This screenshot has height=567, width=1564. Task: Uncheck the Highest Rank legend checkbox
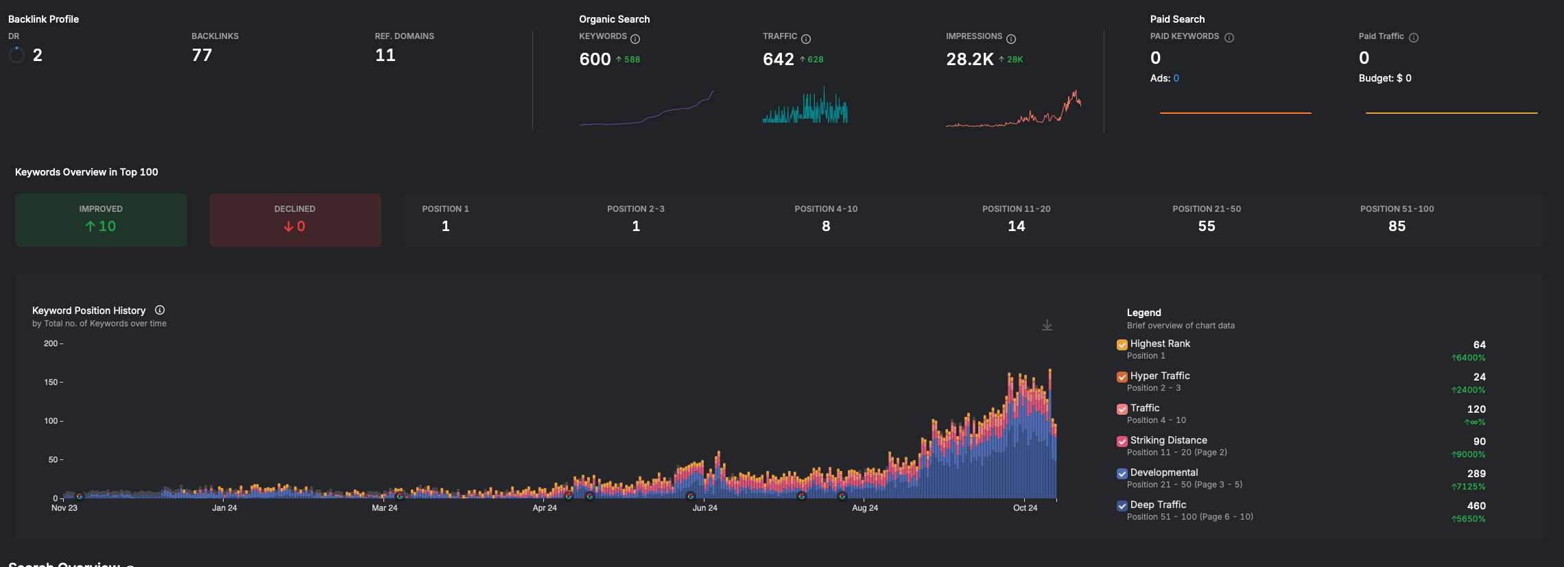click(1122, 345)
